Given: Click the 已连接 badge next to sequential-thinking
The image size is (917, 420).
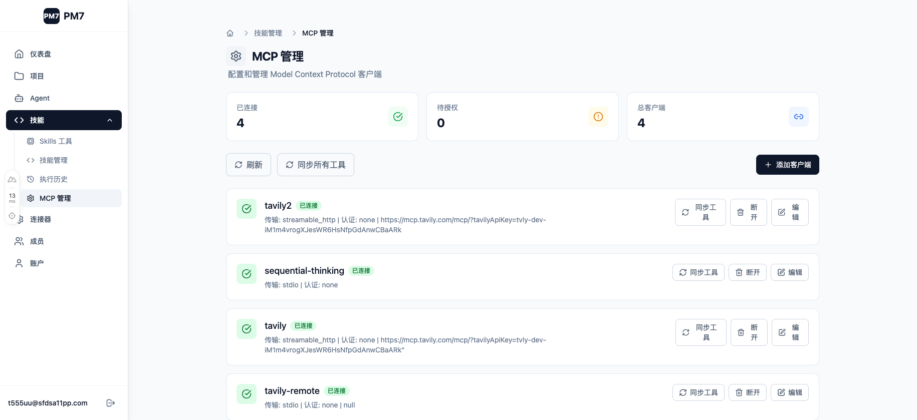Looking at the screenshot, I should (361, 271).
